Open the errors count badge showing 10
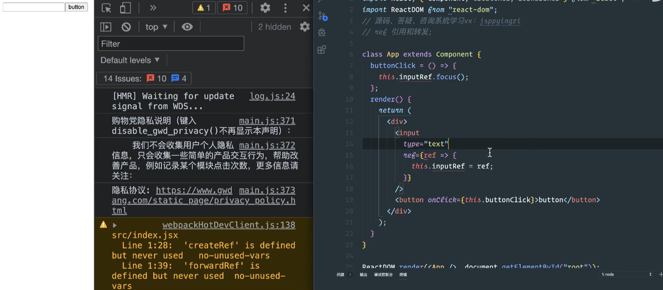 tap(232, 8)
